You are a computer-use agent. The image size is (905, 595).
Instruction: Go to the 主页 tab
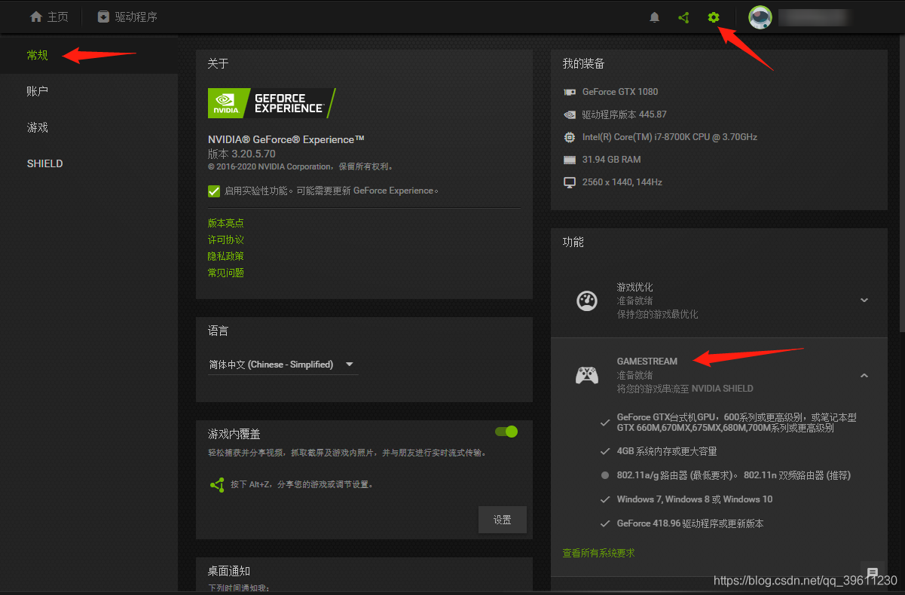click(49, 17)
